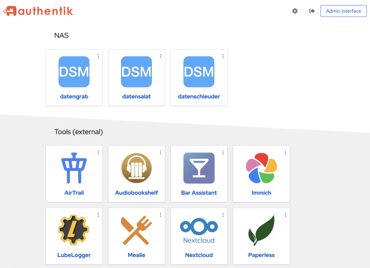Open the DSM icon for datengrab
The height and width of the screenshot is (268, 370).
[74, 71]
